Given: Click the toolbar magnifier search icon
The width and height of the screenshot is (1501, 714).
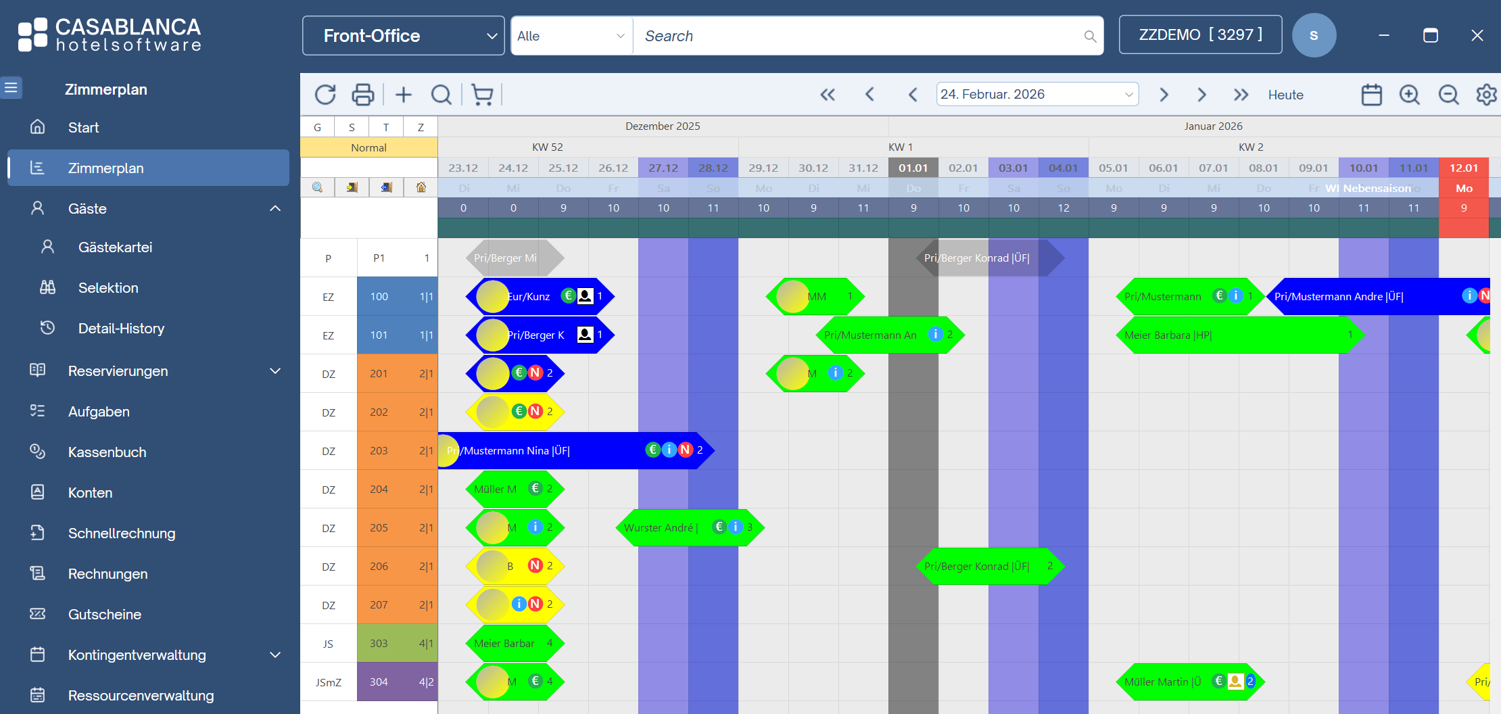Looking at the screenshot, I should [x=442, y=95].
